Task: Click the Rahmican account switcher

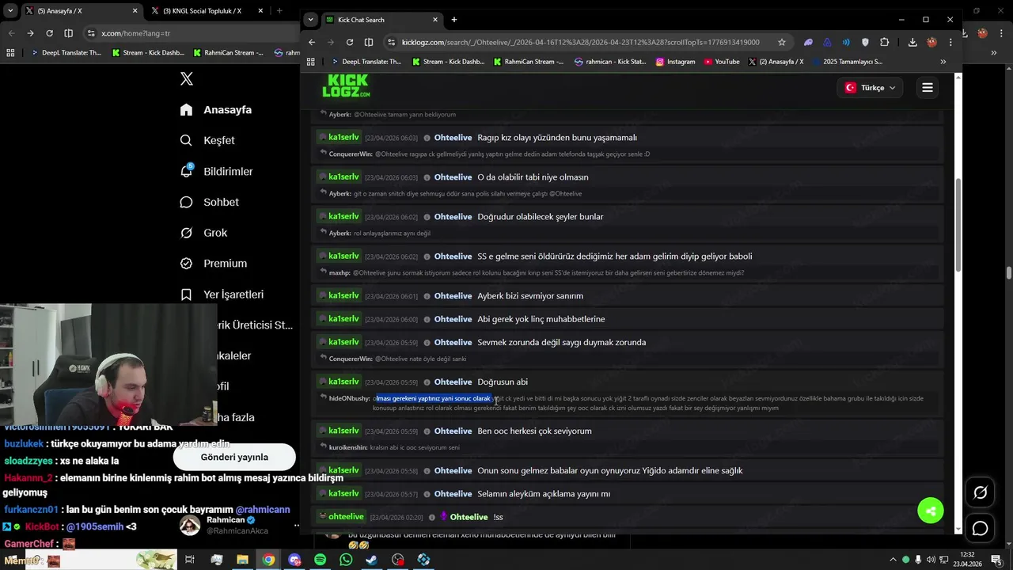Action: pyautogui.click(x=237, y=525)
